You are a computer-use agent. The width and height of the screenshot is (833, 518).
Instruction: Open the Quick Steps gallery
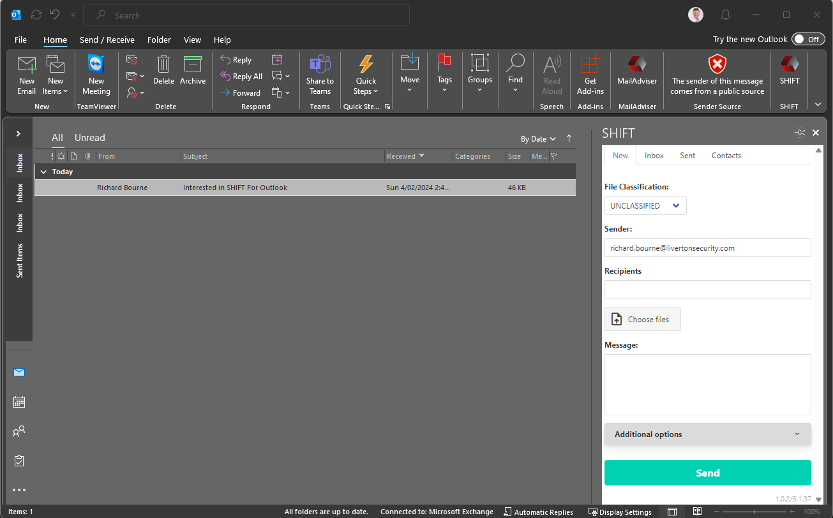pyautogui.click(x=366, y=75)
